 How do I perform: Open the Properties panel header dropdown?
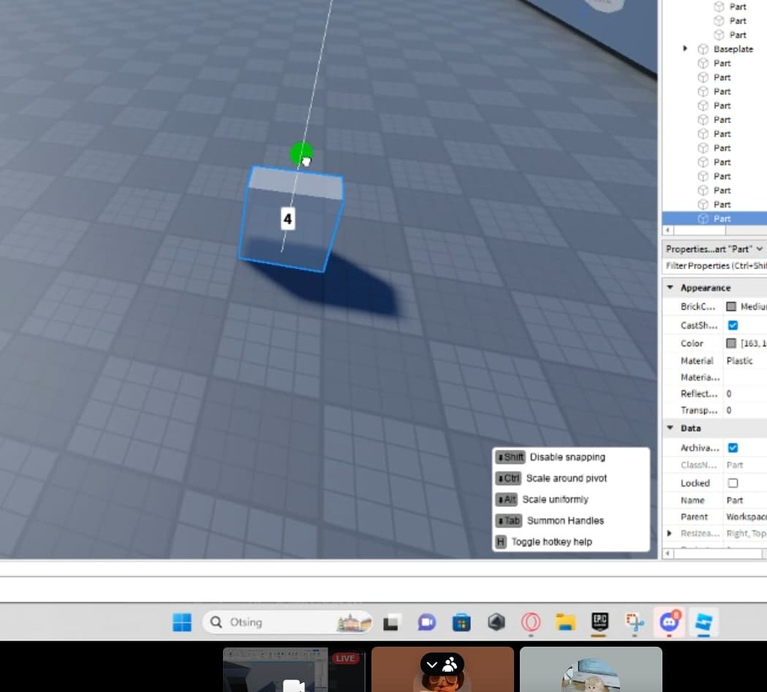pyautogui.click(x=760, y=248)
